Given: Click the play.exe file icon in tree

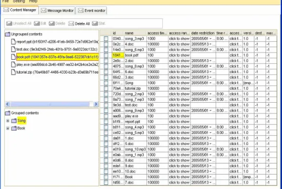Looking at the screenshot, I should [13, 64].
